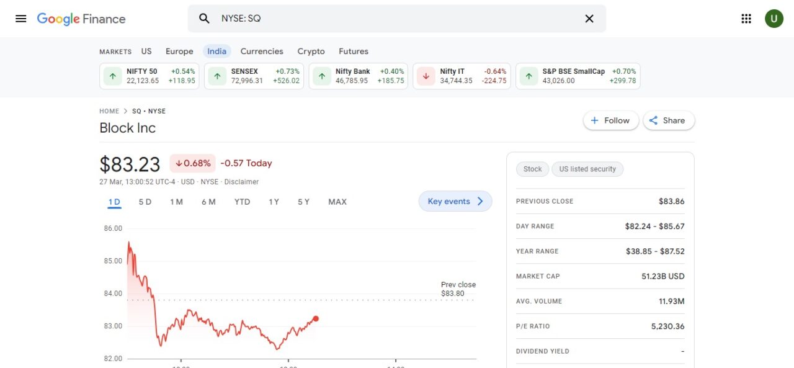794x368 pixels.
Task: Click the Google Finance logo
Action: 81,19
